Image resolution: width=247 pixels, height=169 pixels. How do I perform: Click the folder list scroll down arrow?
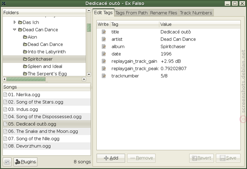coord(89,74)
